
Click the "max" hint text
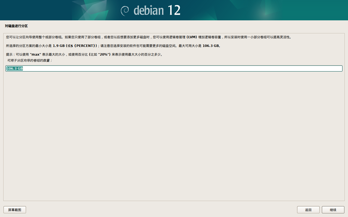(x=35, y=55)
